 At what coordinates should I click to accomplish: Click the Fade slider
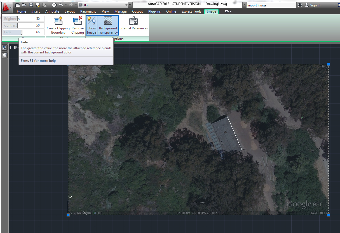pos(17,32)
